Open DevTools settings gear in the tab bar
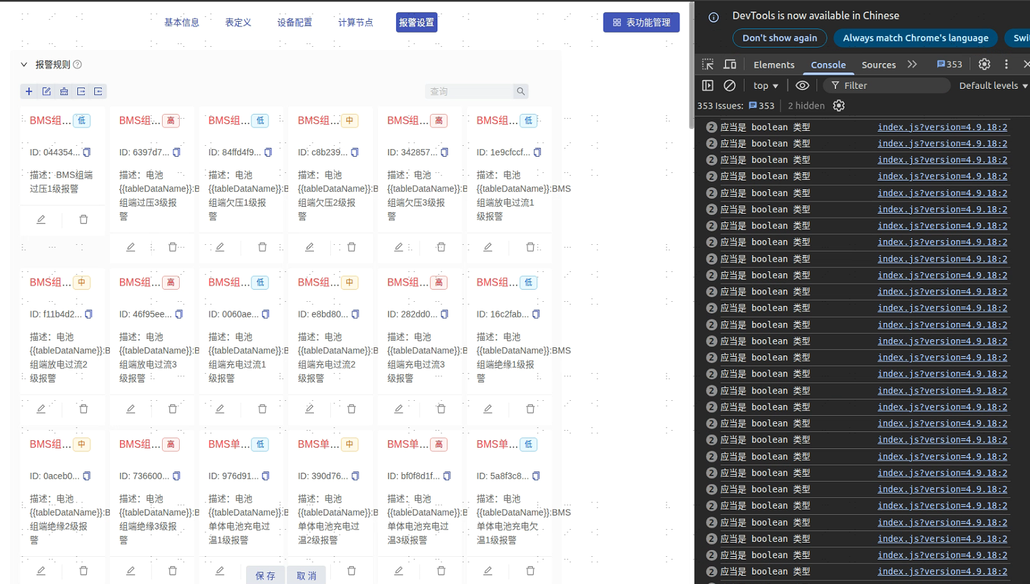 (x=984, y=64)
